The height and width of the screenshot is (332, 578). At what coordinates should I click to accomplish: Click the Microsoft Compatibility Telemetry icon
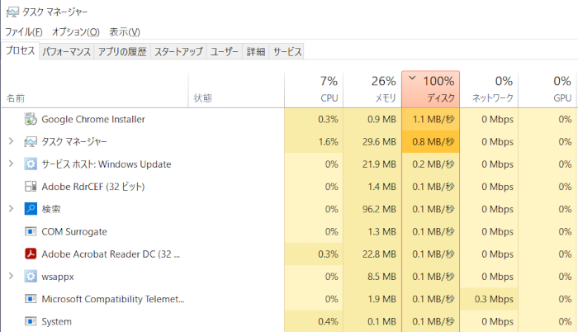click(31, 299)
